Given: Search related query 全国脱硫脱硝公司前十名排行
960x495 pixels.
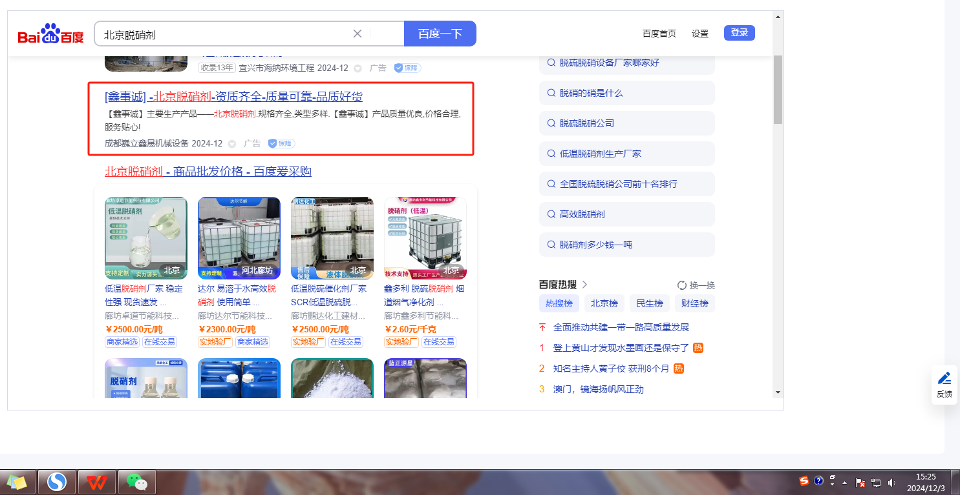Looking at the screenshot, I should (627, 184).
